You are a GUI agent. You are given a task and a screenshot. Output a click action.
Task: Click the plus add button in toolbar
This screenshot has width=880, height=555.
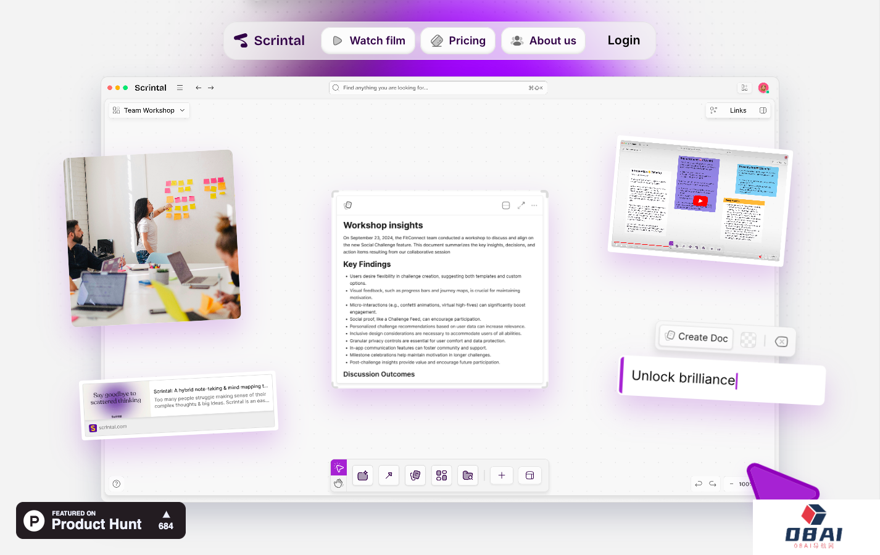pyautogui.click(x=502, y=475)
